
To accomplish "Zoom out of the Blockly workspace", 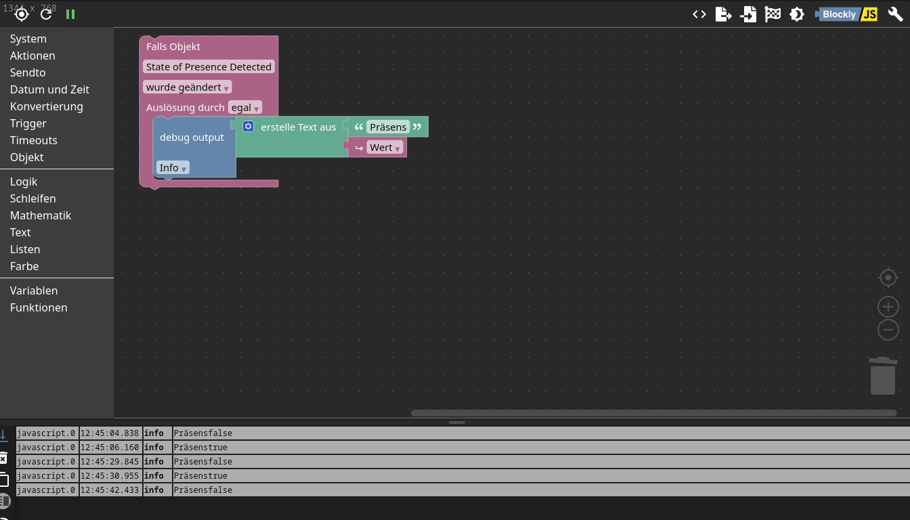I will tap(888, 330).
